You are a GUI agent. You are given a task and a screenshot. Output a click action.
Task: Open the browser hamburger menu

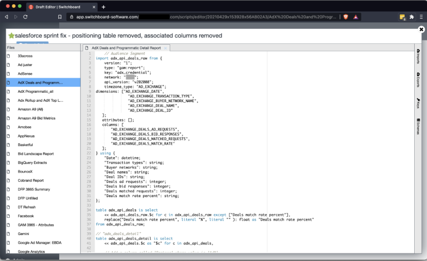(421, 17)
